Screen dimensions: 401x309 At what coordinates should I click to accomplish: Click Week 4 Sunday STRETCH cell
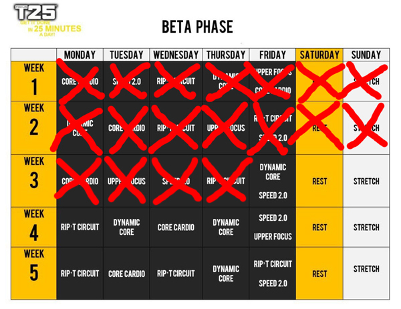click(x=366, y=227)
